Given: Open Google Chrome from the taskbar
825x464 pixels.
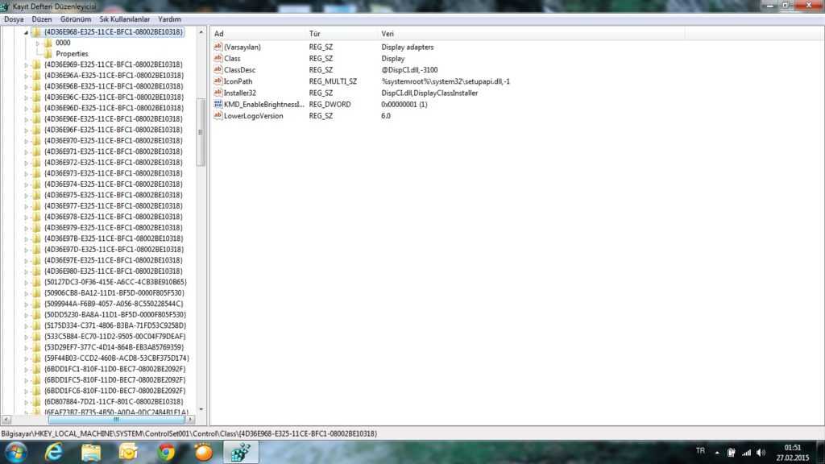Looking at the screenshot, I should click(166, 452).
